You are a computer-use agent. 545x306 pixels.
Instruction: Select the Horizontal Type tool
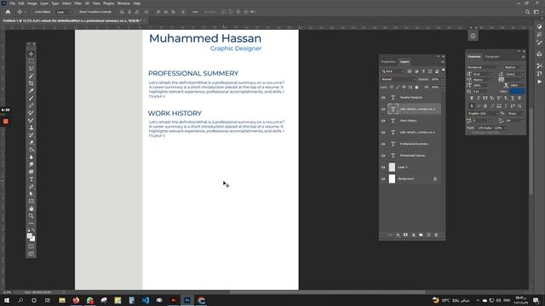[32, 179]
